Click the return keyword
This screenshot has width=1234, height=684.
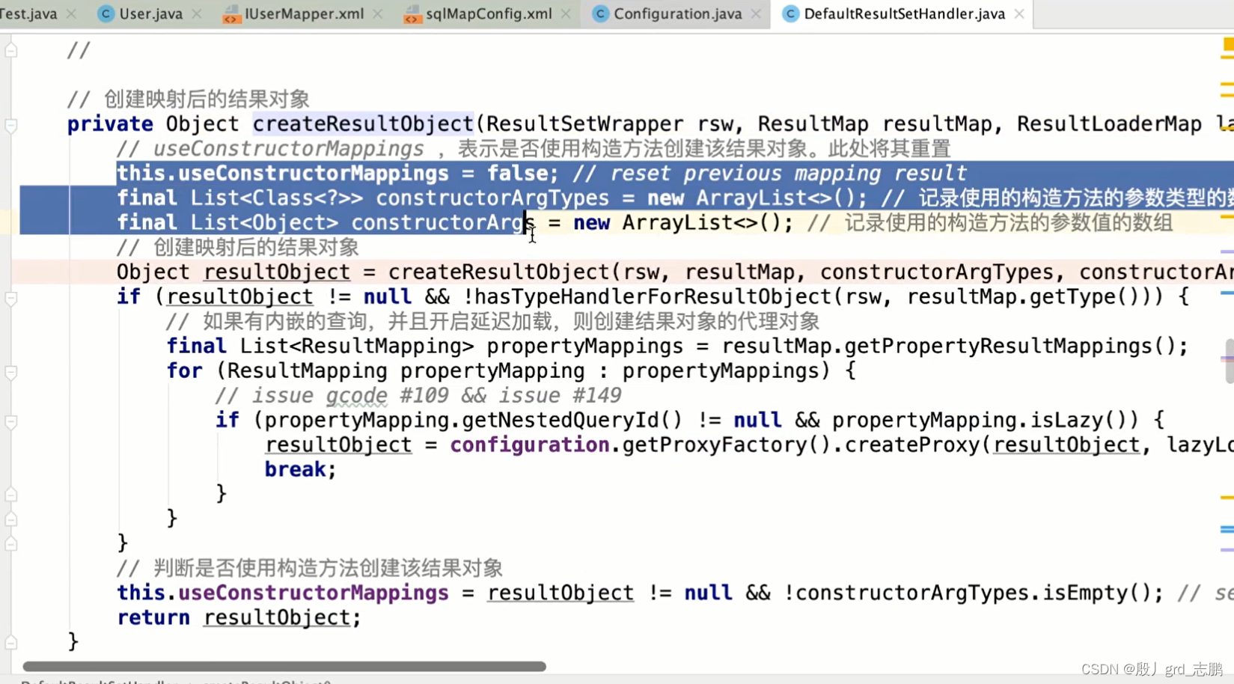tap(153, 617)
